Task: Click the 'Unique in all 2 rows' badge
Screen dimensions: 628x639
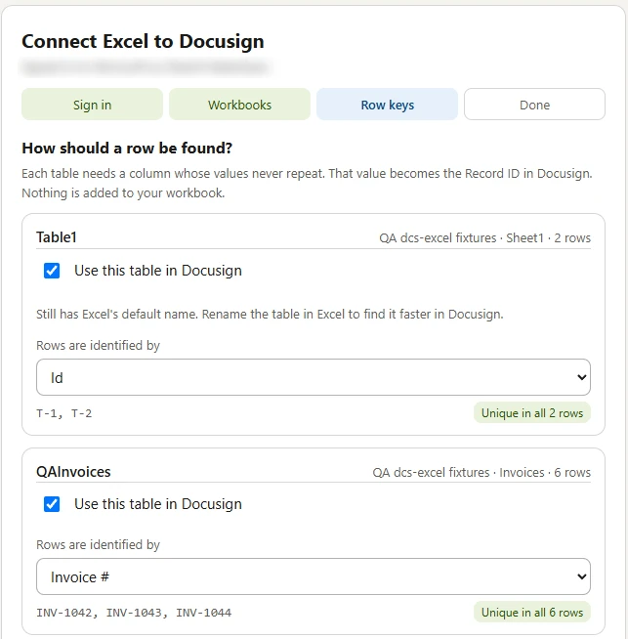Action: [x=532, y=413]
